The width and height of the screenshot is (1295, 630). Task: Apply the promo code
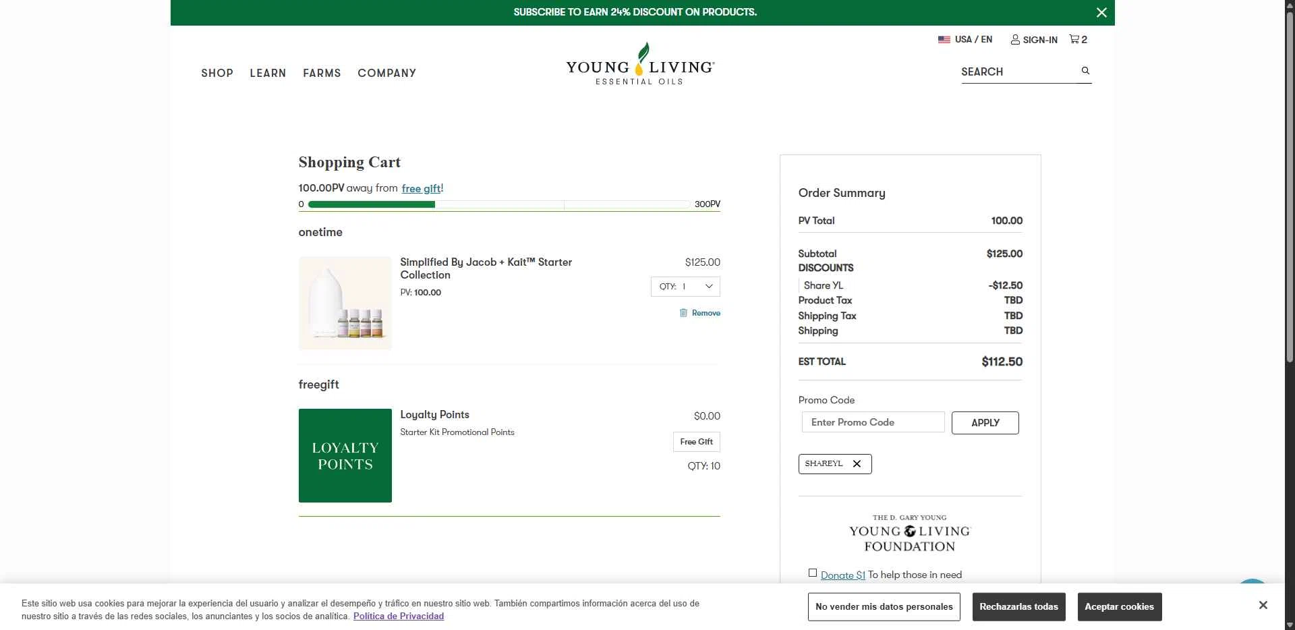click(x=985, y=423)
